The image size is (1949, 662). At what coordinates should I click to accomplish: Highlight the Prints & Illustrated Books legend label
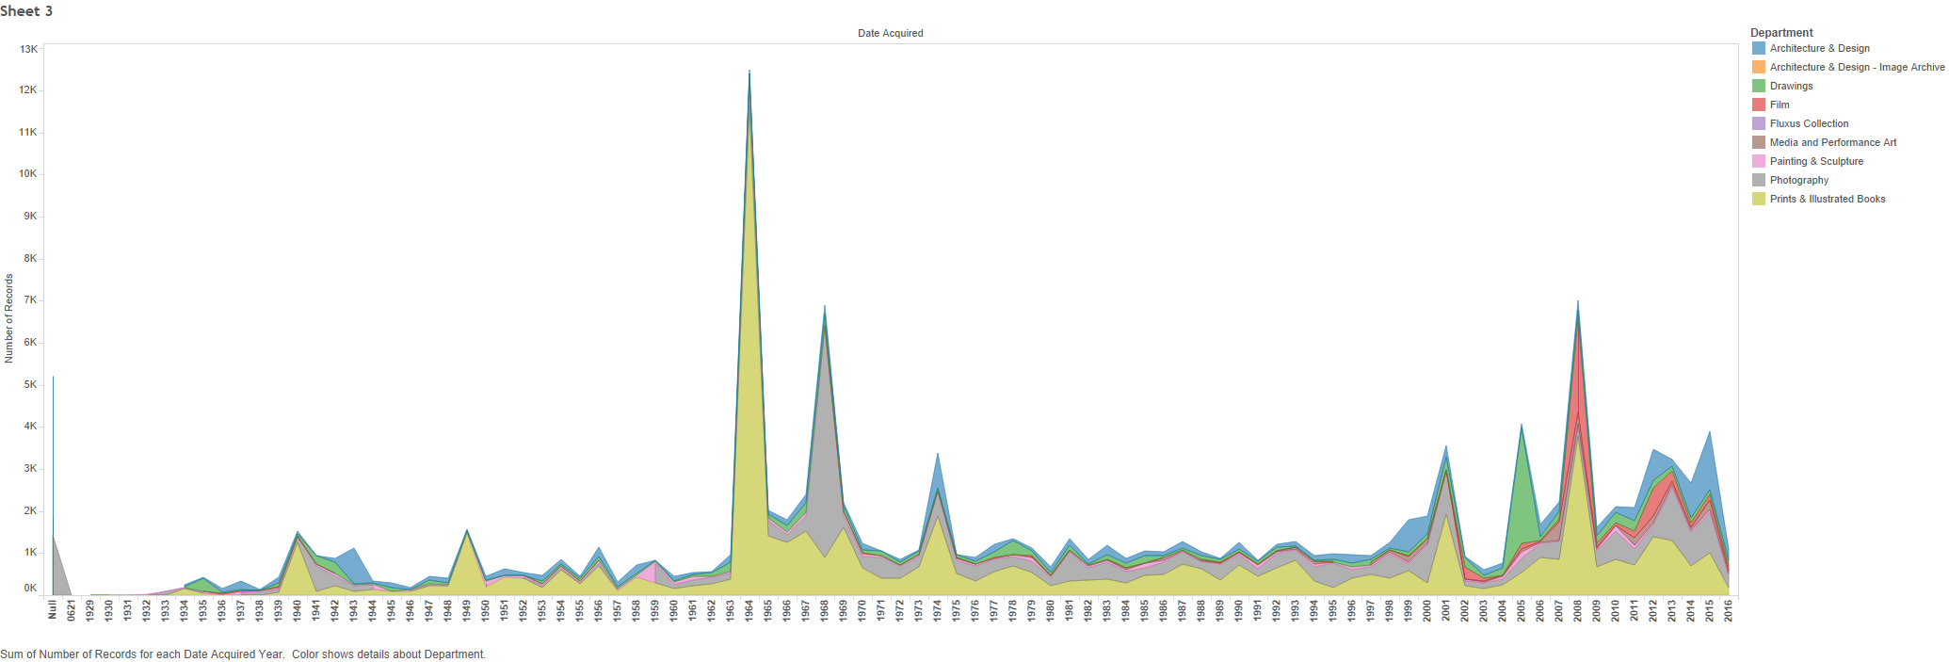pyautogui.click(x=1827, y=199)
